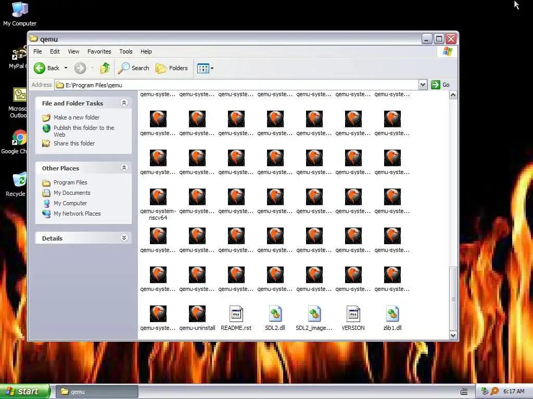Open the Back history dropdown arrow

pos(66,68)
